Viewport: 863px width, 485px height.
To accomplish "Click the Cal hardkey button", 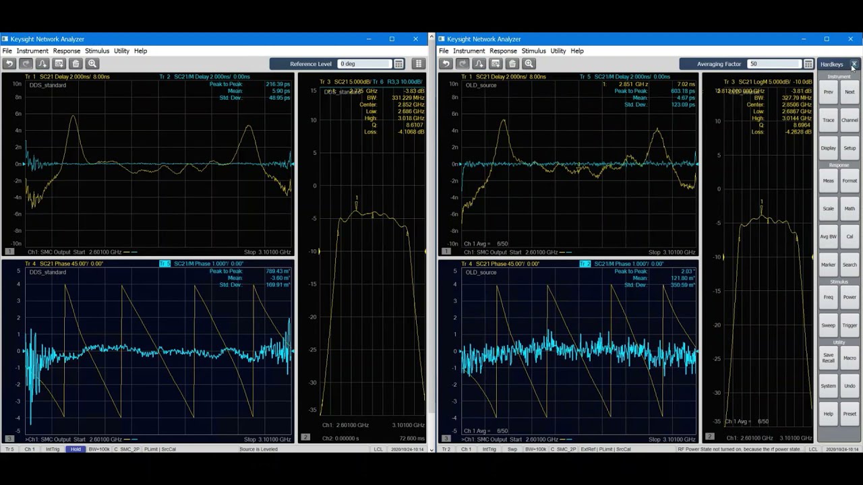I will [x=850, y=236].
